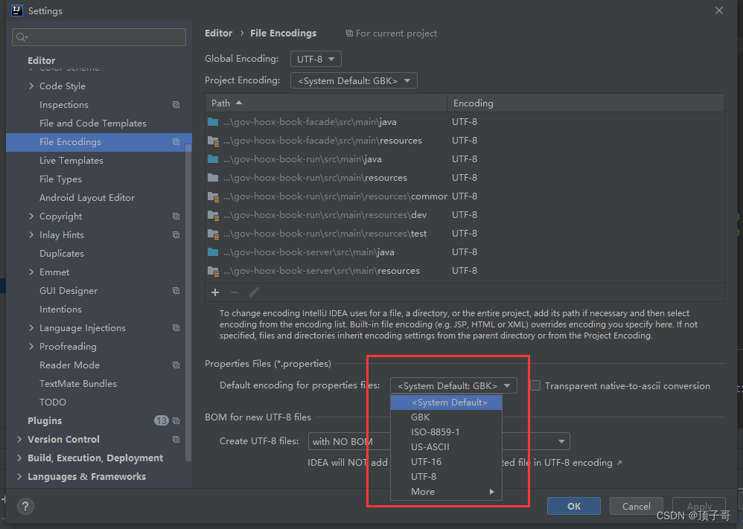The height and width of the screenshot is (529, 743).
Task: Click the Apply button
Action: click(699, 506)
